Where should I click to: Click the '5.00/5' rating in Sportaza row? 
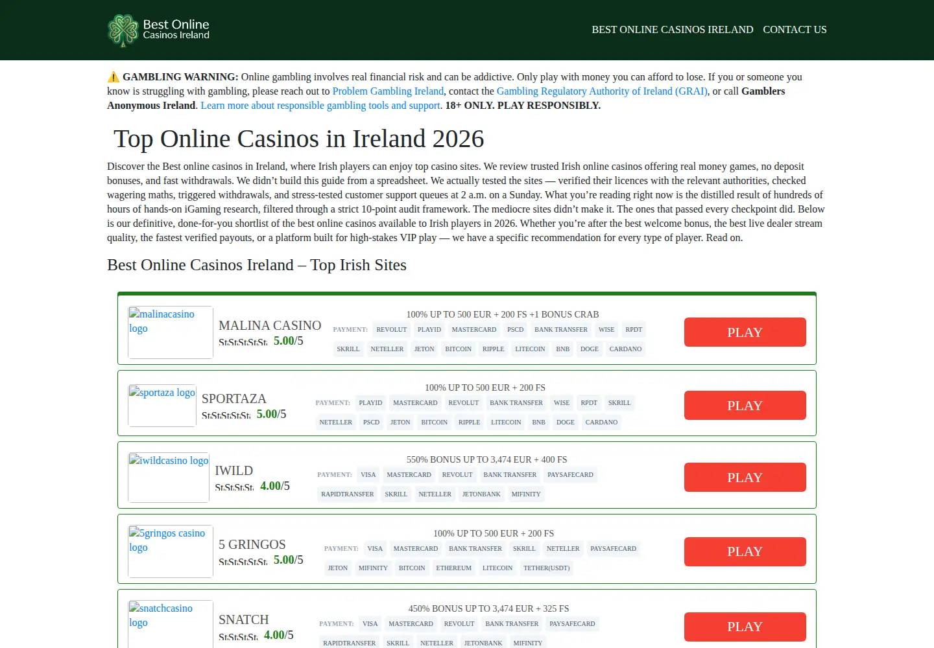click(271, 414)
